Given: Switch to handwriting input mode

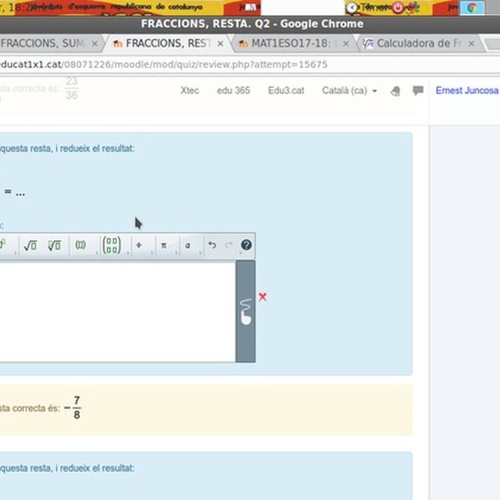Looking at the screenshot, I should pos(246,311).
